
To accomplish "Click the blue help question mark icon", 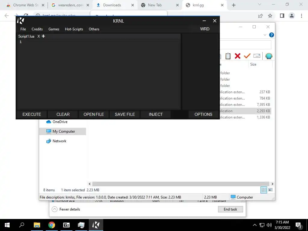I will (272, 35).
